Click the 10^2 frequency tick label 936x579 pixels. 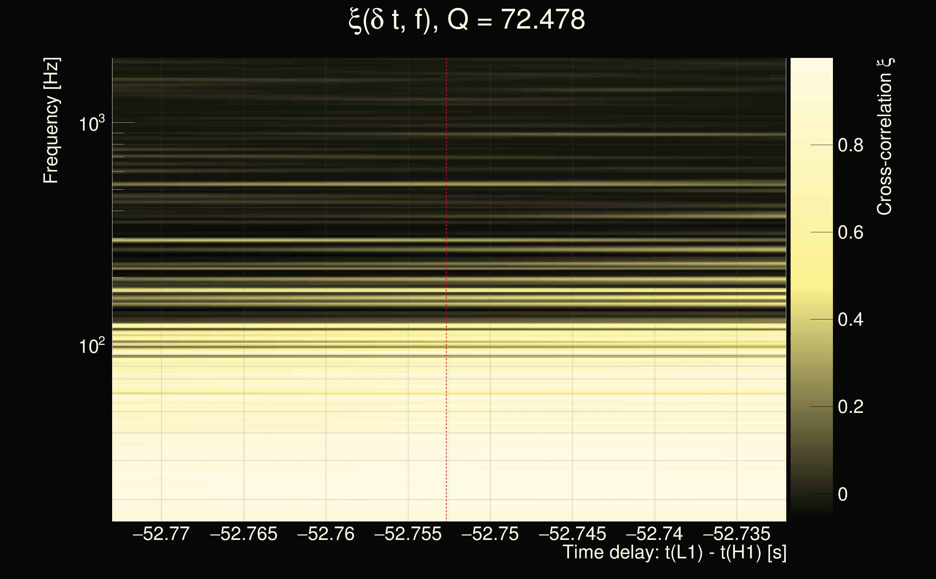92,346
